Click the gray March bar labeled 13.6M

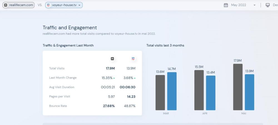pos(160,92)
